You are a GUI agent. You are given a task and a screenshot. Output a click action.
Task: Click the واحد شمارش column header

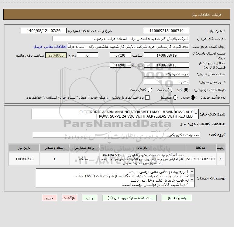[x=84, y=148]
